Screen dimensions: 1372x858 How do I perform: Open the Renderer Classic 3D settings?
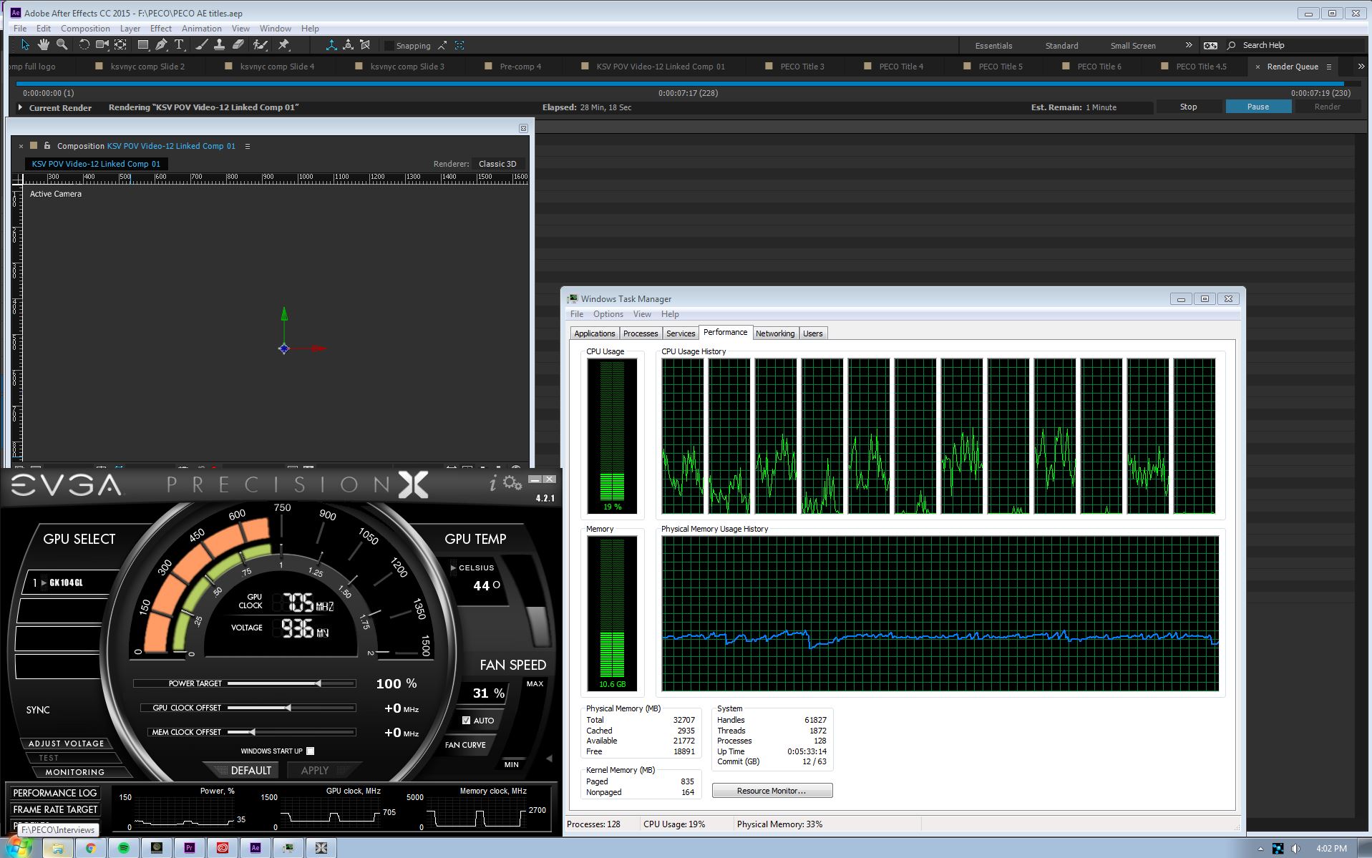tap(499, 163)
